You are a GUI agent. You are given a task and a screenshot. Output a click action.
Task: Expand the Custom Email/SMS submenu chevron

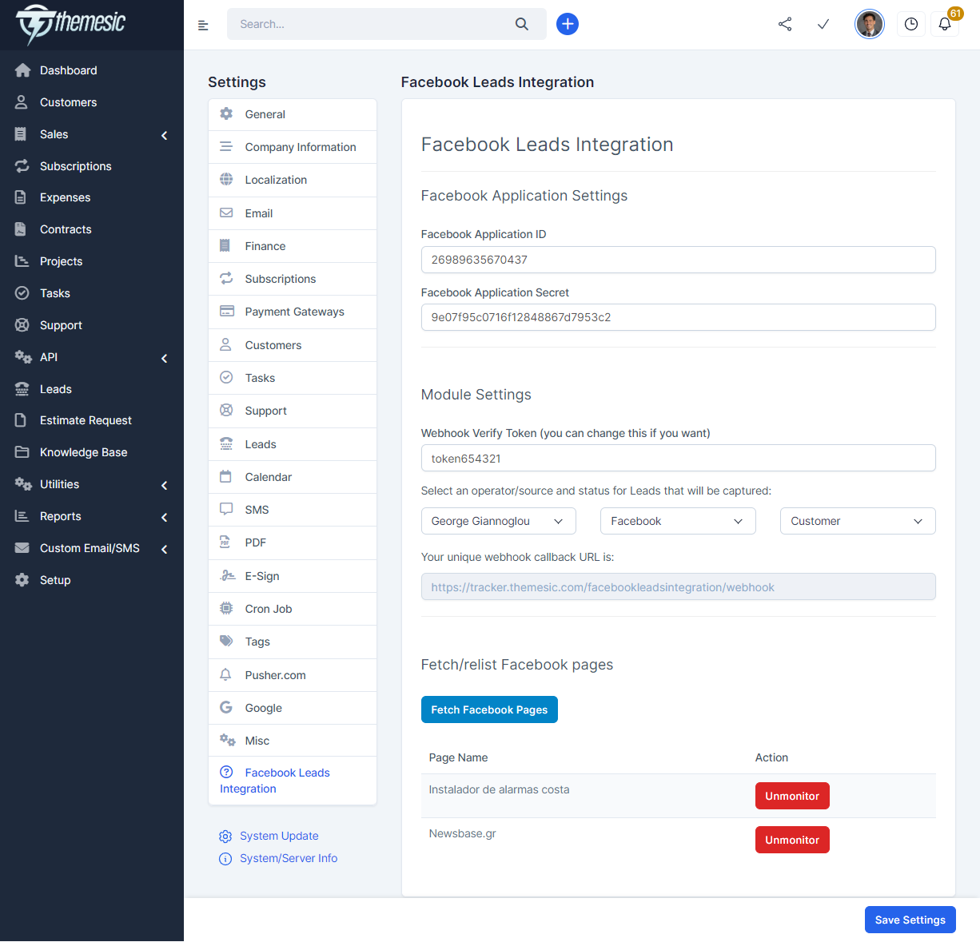[x=165, y=549]
